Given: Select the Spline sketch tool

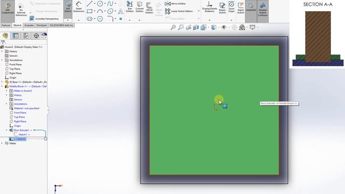Looking at the screenshot, I should [110, 4].
